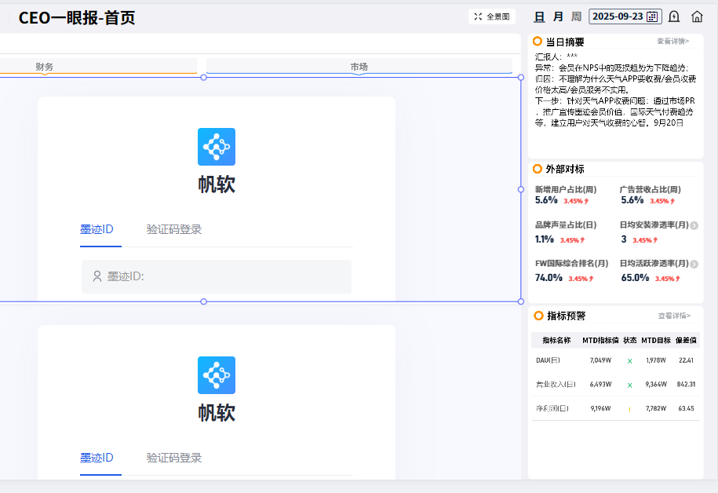This screenshot has height=493, width=718.
Task: Click orange circle icon beside 外部对标
Action: point(538,169)
